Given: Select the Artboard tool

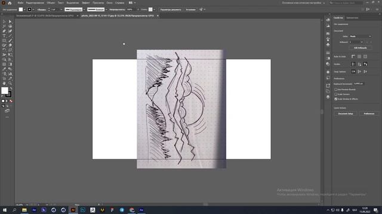Looking at the screenshot, I should [x=4, y=78].
